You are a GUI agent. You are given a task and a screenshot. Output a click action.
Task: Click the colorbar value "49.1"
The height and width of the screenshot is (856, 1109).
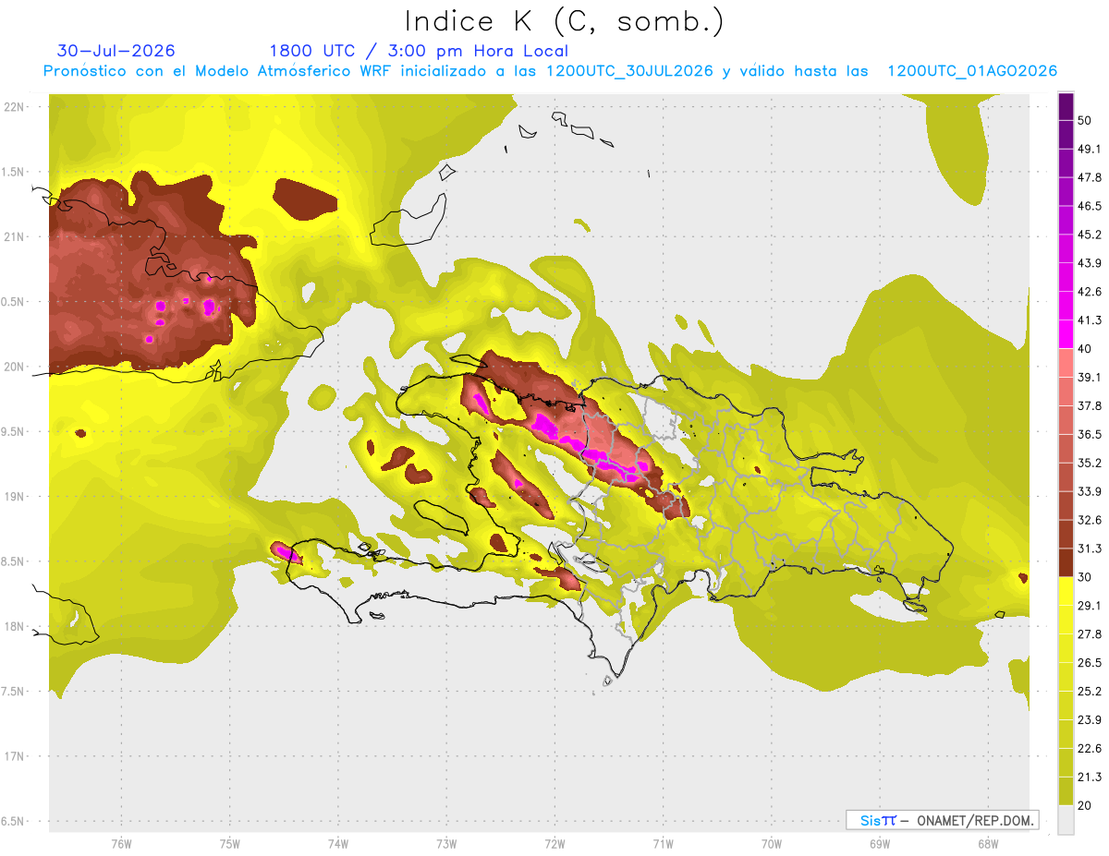[x=1090, y=149]
